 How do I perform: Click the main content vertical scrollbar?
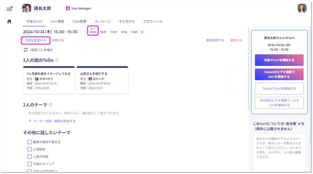point(249,69)
